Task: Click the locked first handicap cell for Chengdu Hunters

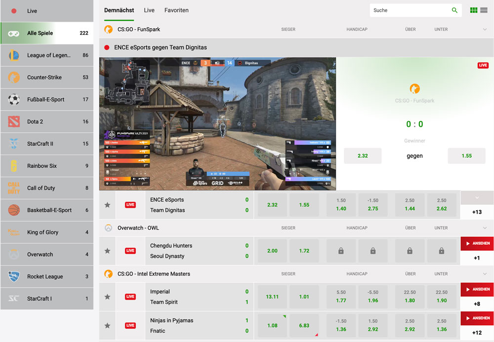Action: coord(341,251)
